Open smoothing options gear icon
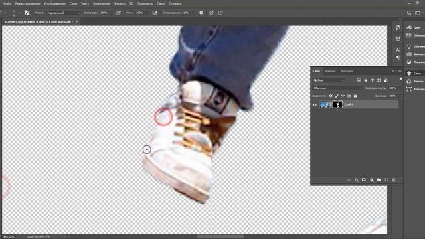The height and width of the screenshot is (239, 425). coord(201,13)
